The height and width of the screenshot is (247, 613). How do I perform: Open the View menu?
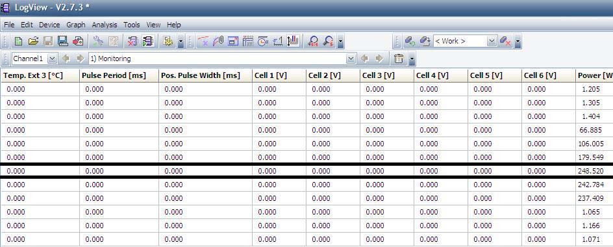tap(153, 25)
